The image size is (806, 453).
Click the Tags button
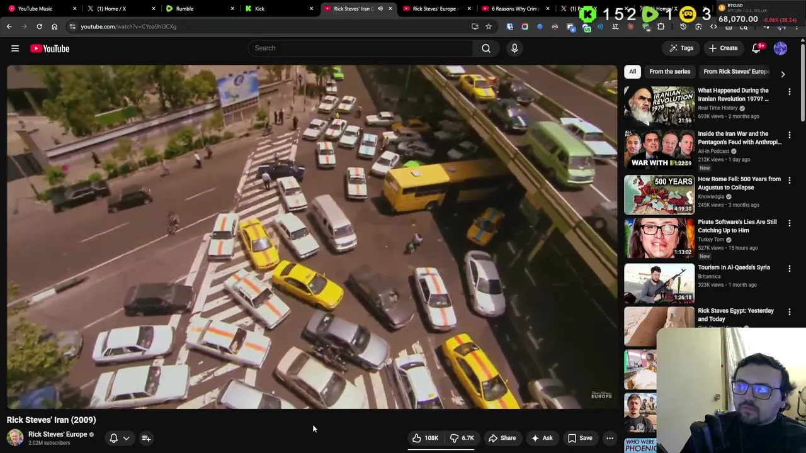[x=681, y=48]
